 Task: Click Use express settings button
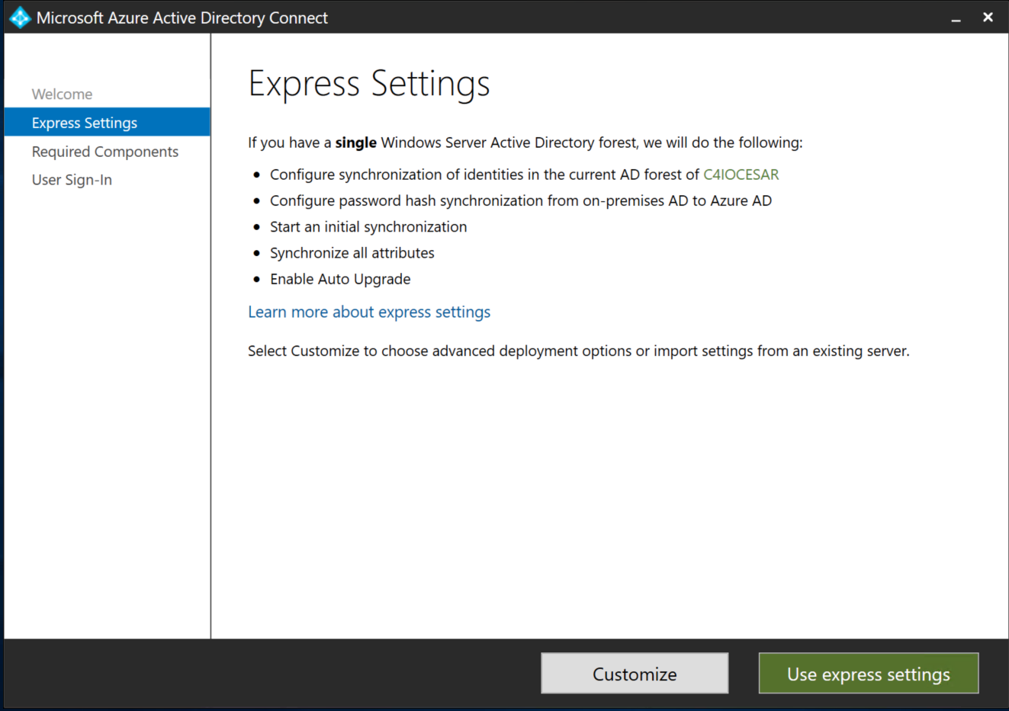click(868, 674)
